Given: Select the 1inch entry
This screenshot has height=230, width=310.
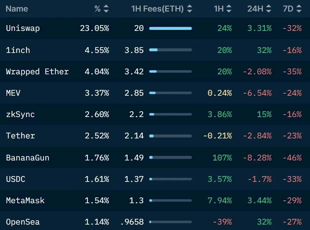Looking at the screenshot, I should (x=18, y=50).
